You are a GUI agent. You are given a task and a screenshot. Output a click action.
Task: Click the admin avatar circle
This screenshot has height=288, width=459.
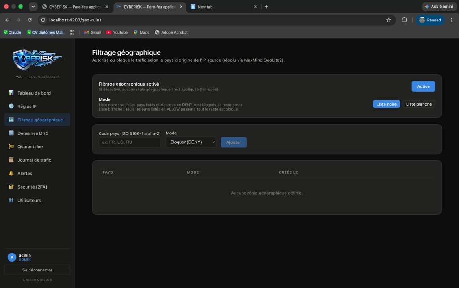click(12, 257)
